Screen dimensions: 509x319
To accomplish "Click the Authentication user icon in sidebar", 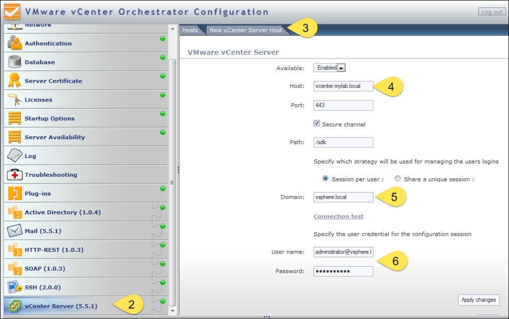I will pyautogui.click(x=14, y=43).
